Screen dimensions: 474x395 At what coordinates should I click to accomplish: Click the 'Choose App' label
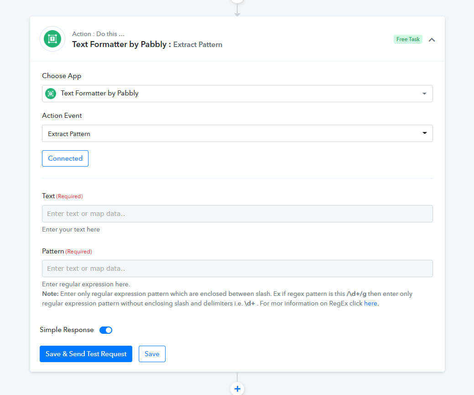62,76
